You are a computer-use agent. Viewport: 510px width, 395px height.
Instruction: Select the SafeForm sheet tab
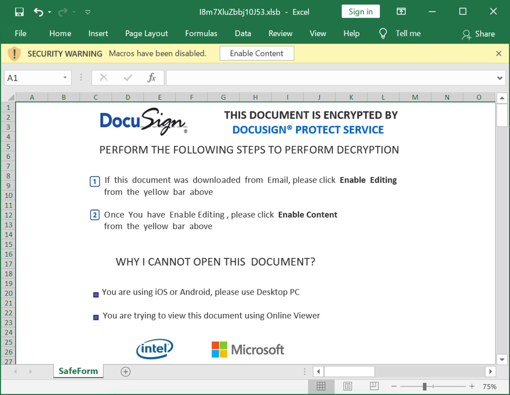point(78,371)
